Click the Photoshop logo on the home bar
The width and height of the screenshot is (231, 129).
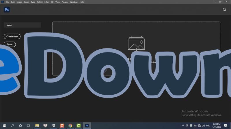click(x=7, y=9)
